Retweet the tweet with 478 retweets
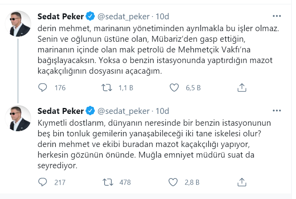The height and width of the screenshot is (199, 296). pos(107,182)
